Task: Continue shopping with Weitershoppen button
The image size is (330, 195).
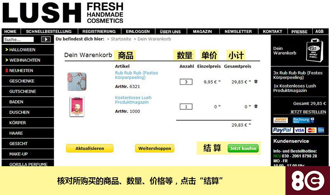Action: pos(155,148)
